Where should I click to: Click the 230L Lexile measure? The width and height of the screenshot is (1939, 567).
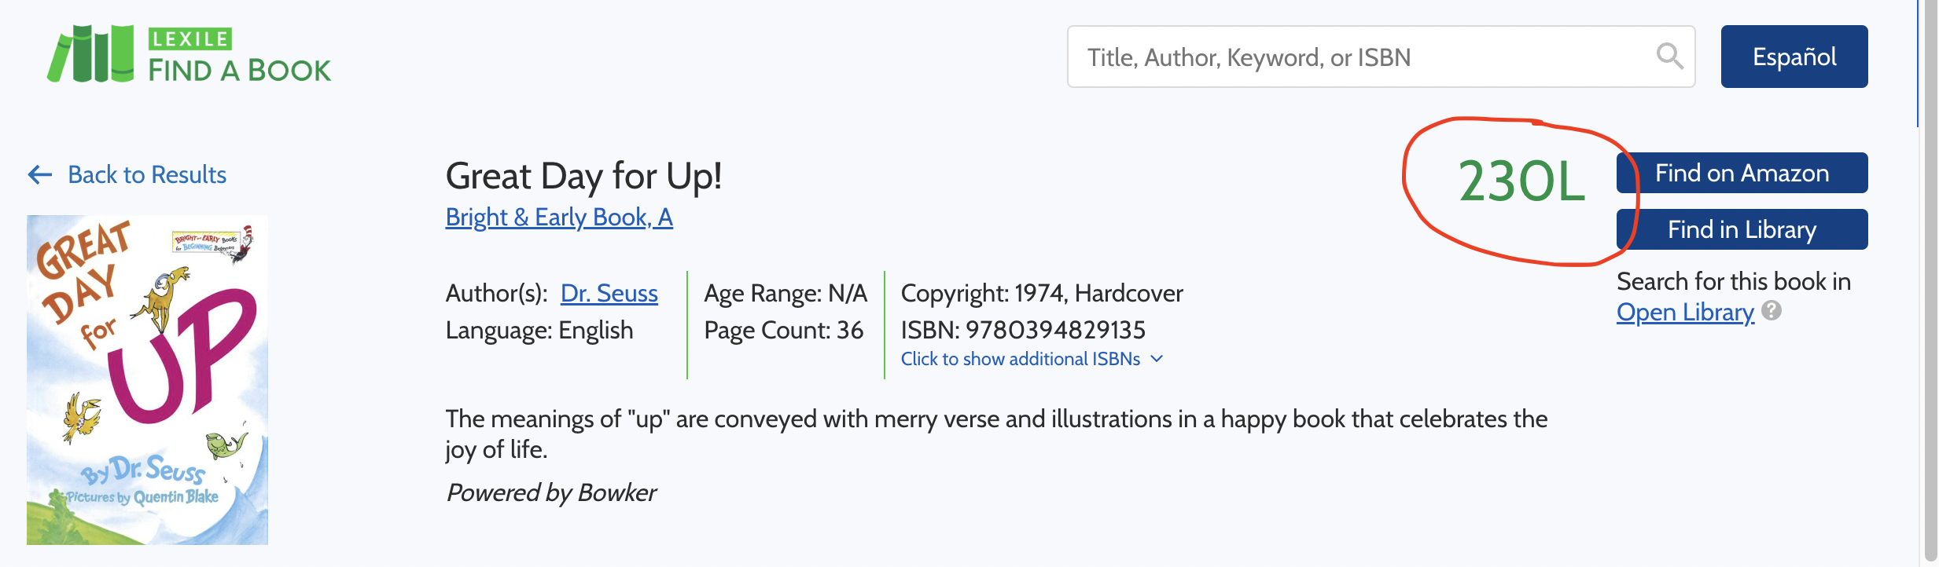1521,182
